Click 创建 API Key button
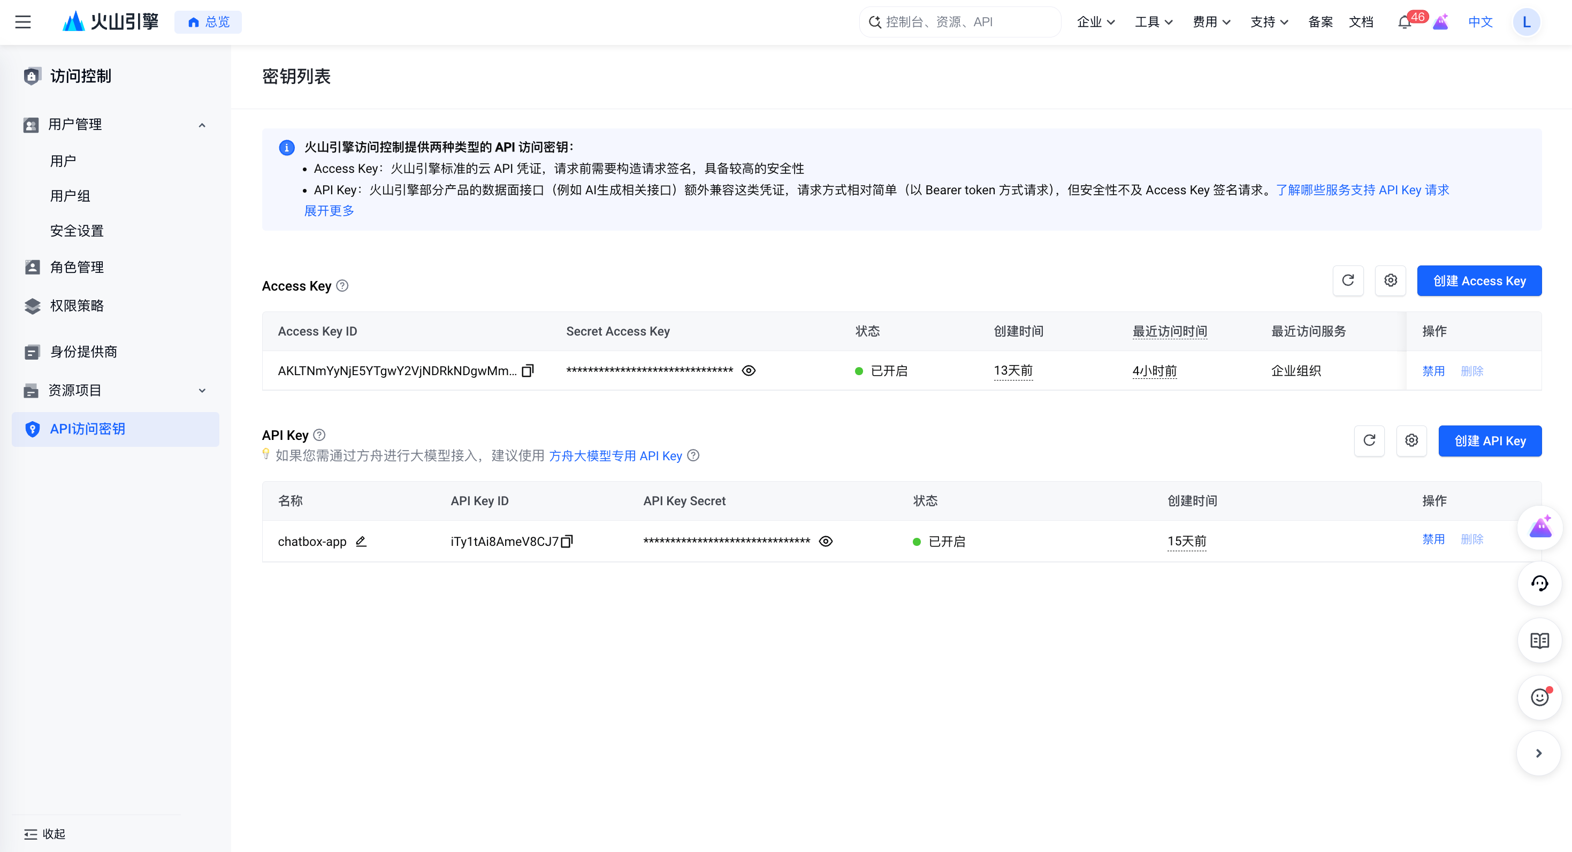The image size is (1572, 852). [x=1490, y=440]
